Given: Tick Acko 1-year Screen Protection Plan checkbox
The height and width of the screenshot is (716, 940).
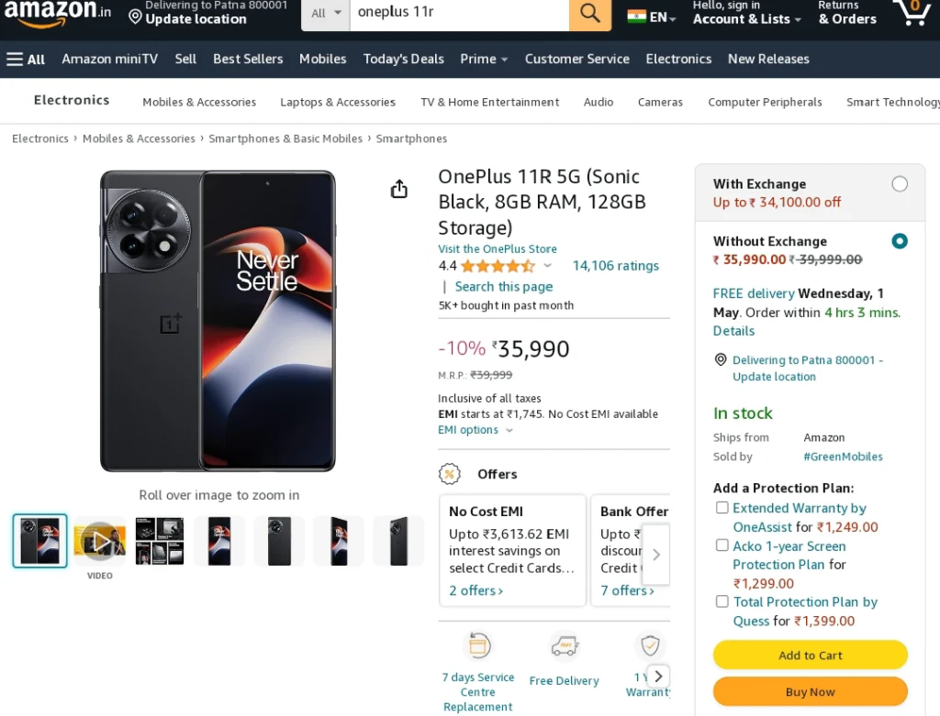Looking at the screenshot, I should pos(722,545).
